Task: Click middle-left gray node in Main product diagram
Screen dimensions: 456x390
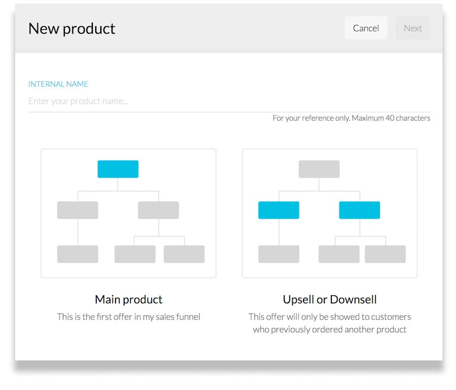Action: pos(78,210)
